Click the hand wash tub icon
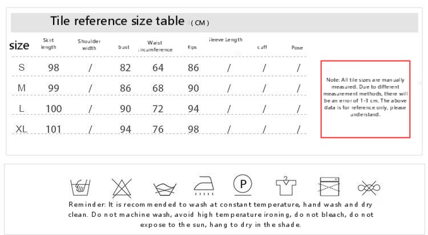Viewport: 428px width, 235px height. pos(79,187)
